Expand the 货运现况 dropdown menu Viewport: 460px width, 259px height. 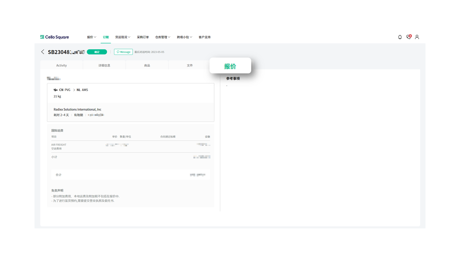123,37
